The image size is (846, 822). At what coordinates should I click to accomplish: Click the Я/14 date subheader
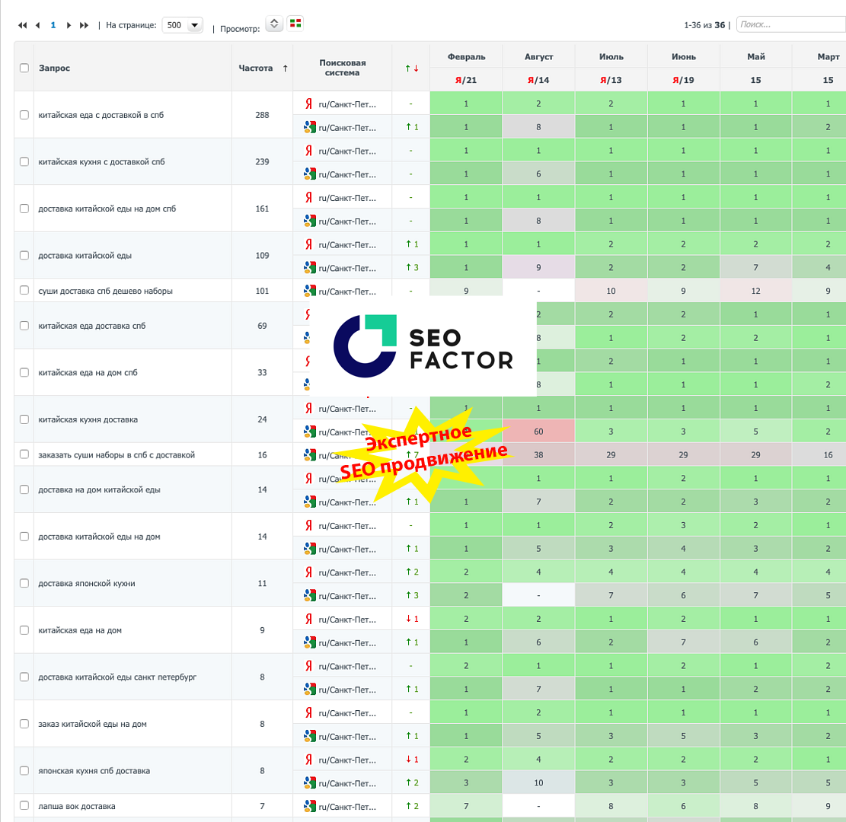pyautogui.click(x=538, y=80)
